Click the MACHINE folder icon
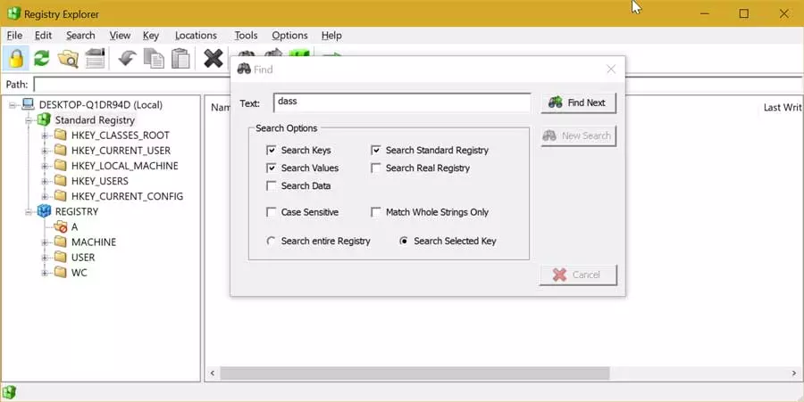Viewport: 804px width, 402px height. (61, 242)
